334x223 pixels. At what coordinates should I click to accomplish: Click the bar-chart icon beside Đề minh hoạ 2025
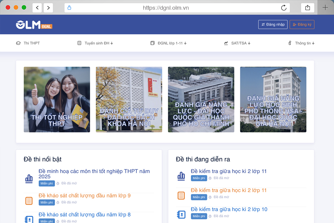(x=29, y=179)
